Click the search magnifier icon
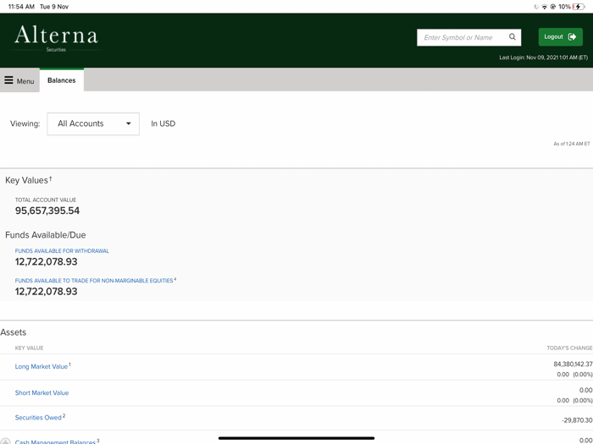 click(512, 37)
